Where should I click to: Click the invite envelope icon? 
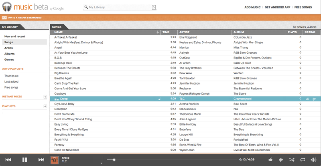[4, 18]
